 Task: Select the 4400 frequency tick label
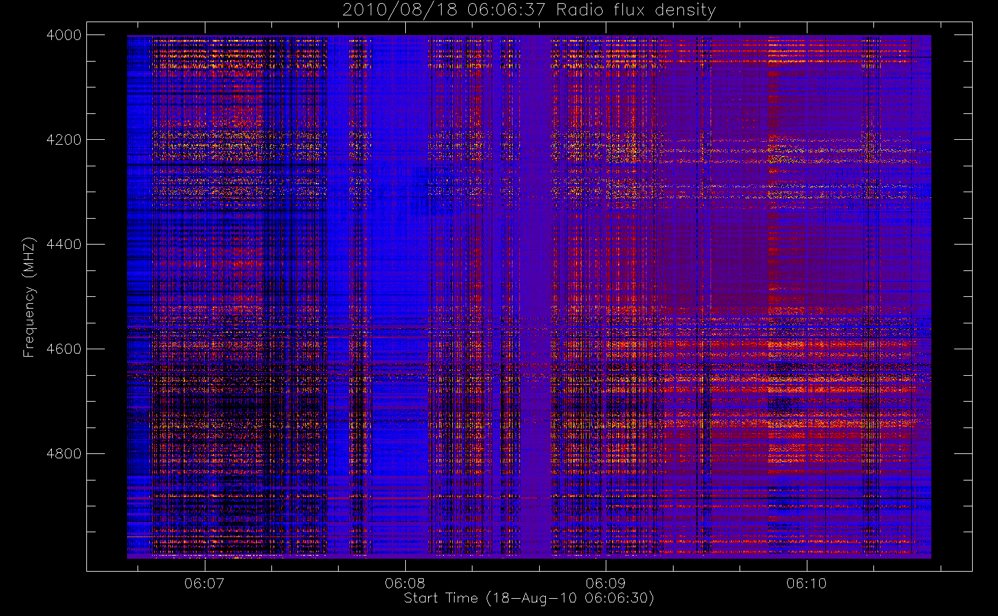(64, 245)
